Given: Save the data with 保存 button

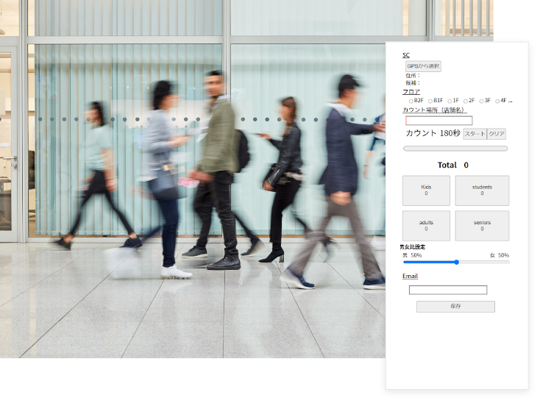Looking at the screenshot, I should [455, 306].
